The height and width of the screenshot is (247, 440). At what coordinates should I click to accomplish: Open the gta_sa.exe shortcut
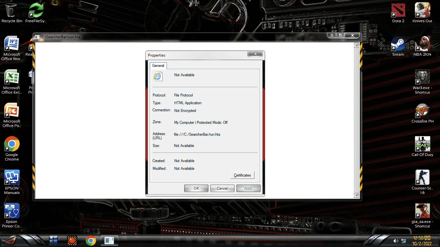[422, 215]
